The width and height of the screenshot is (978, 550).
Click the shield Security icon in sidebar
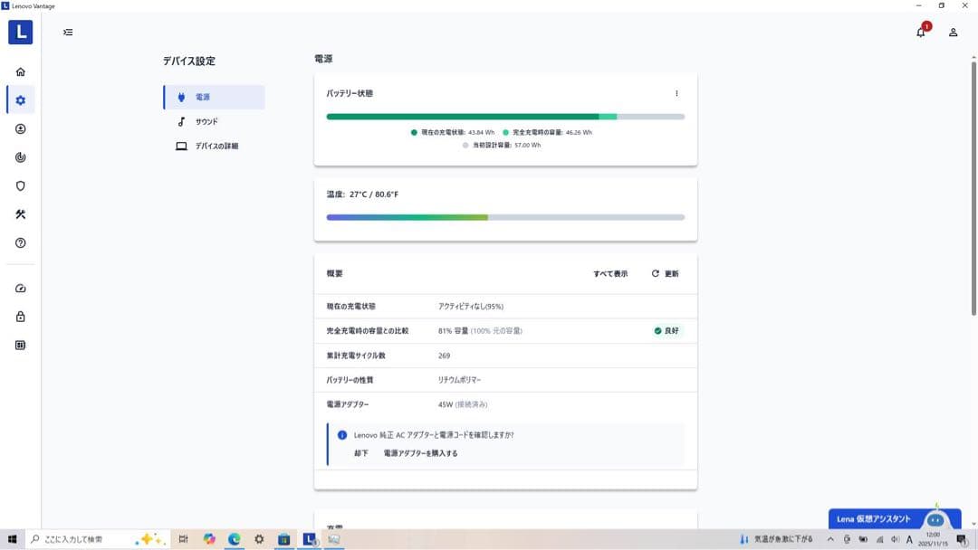[20, 186]
